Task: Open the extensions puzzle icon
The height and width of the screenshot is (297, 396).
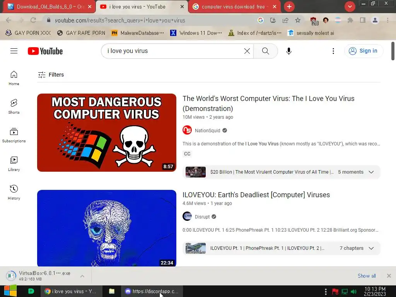Action: (350, 20)
